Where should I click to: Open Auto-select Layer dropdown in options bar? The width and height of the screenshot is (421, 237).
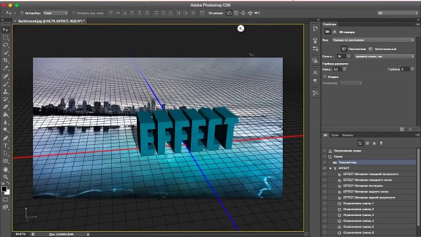tap(55, 13)
